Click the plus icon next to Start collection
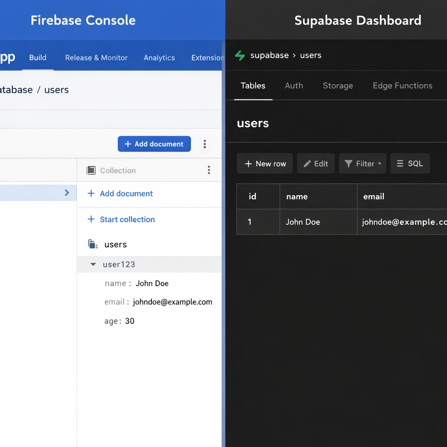This screenshot has width=447, height=447. pos(91,220)
